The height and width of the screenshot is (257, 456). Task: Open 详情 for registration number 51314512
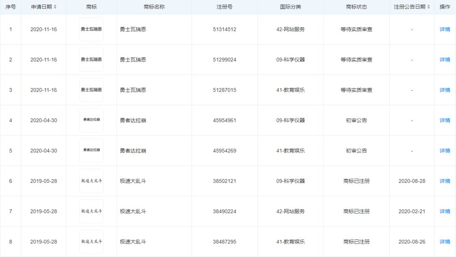[x=445, y=30]
